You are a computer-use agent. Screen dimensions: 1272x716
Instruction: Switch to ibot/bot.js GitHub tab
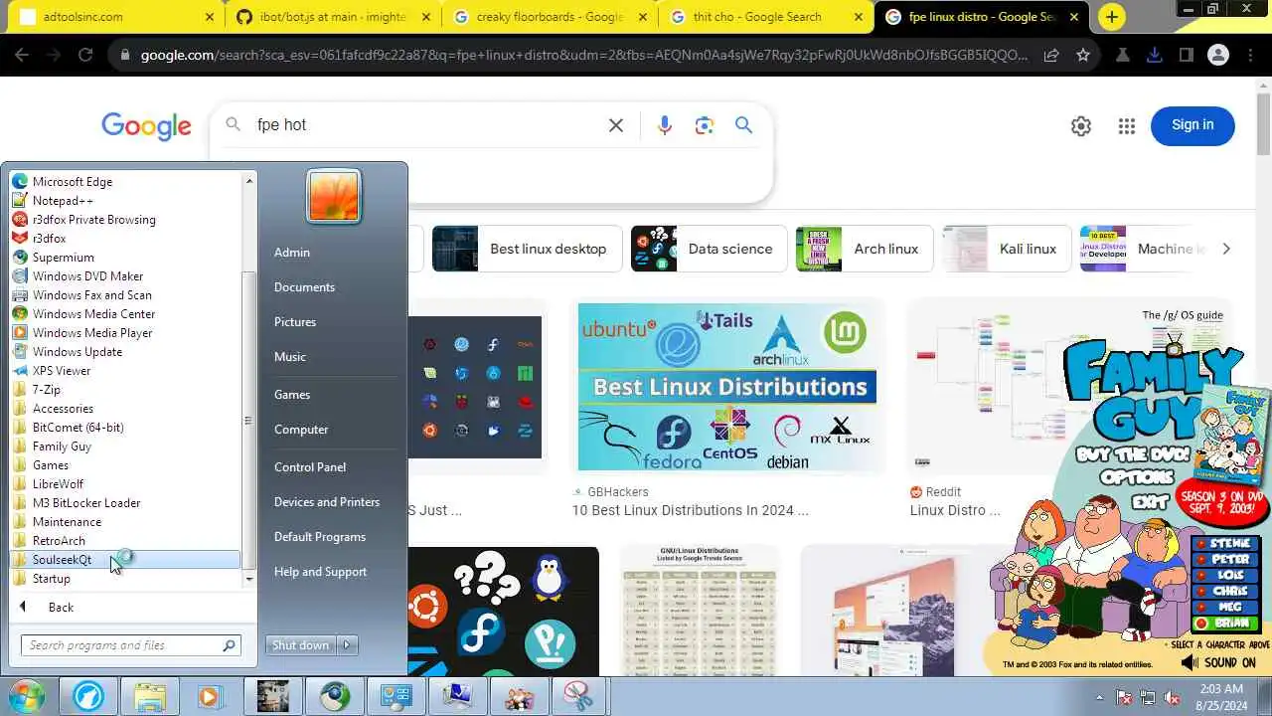(x=333, y=17)
